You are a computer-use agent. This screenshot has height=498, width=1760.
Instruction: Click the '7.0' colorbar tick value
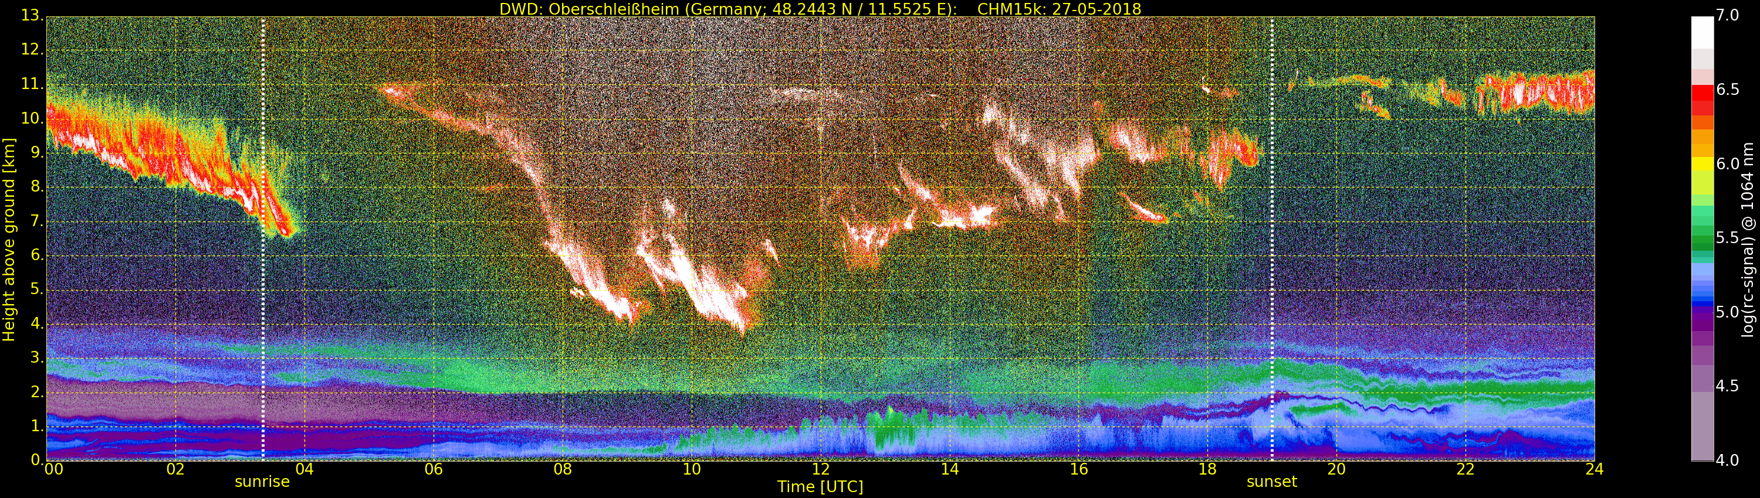1727,15
